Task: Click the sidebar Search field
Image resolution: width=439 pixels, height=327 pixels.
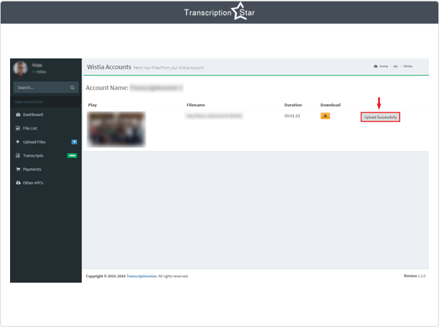Action: tap(46, 88)
